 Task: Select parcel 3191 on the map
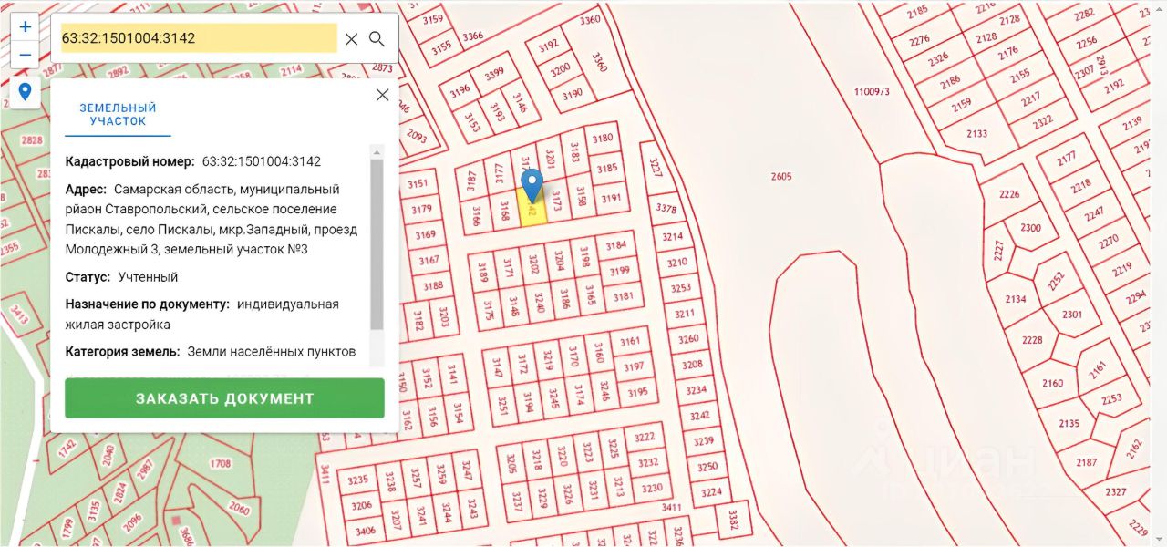point(611,198)
